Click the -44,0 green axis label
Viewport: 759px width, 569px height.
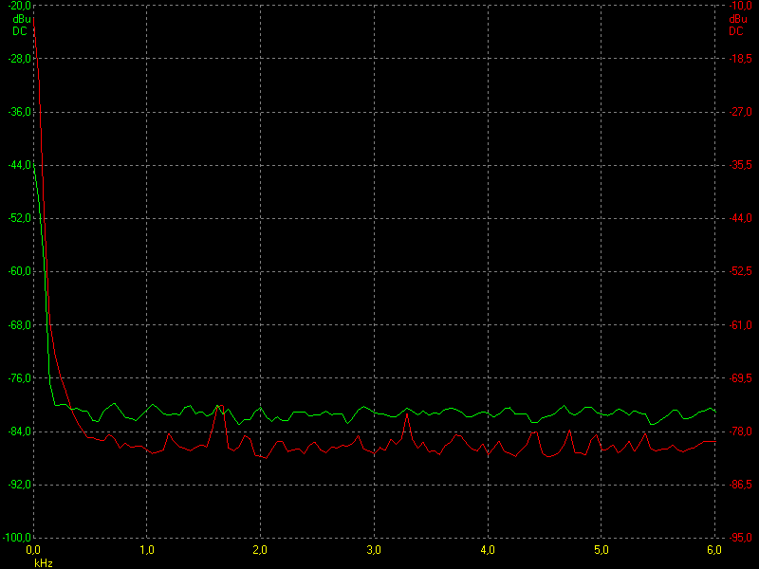click(19, 165)
